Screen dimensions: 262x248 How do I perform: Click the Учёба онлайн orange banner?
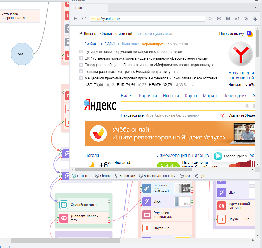tap(170, 133)
